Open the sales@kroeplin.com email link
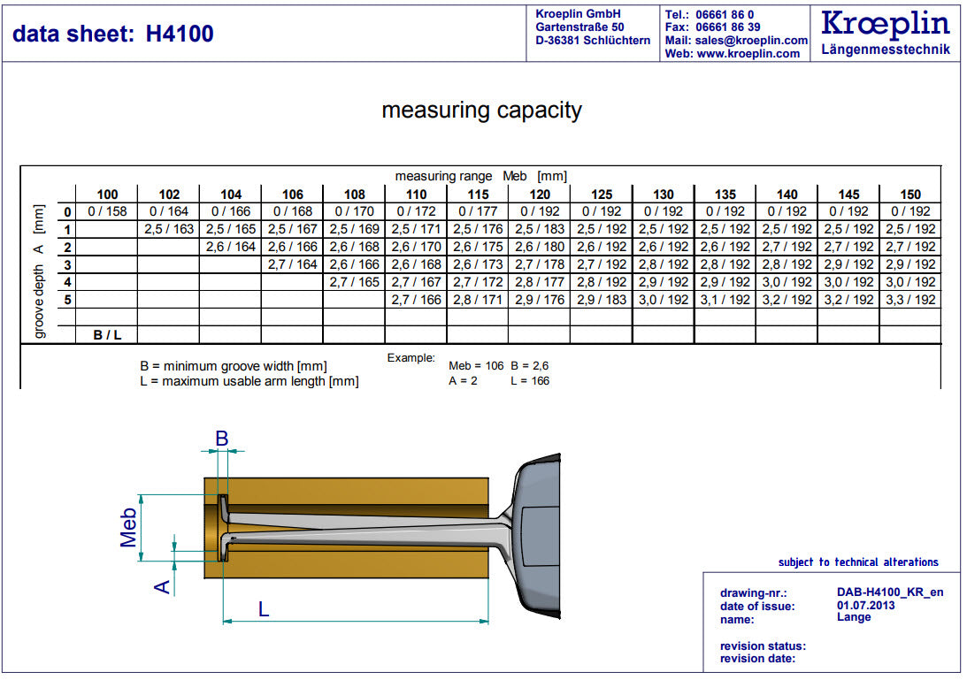This screenshot has width=967, height=680. pyautogui.click(x=750, y=41)
